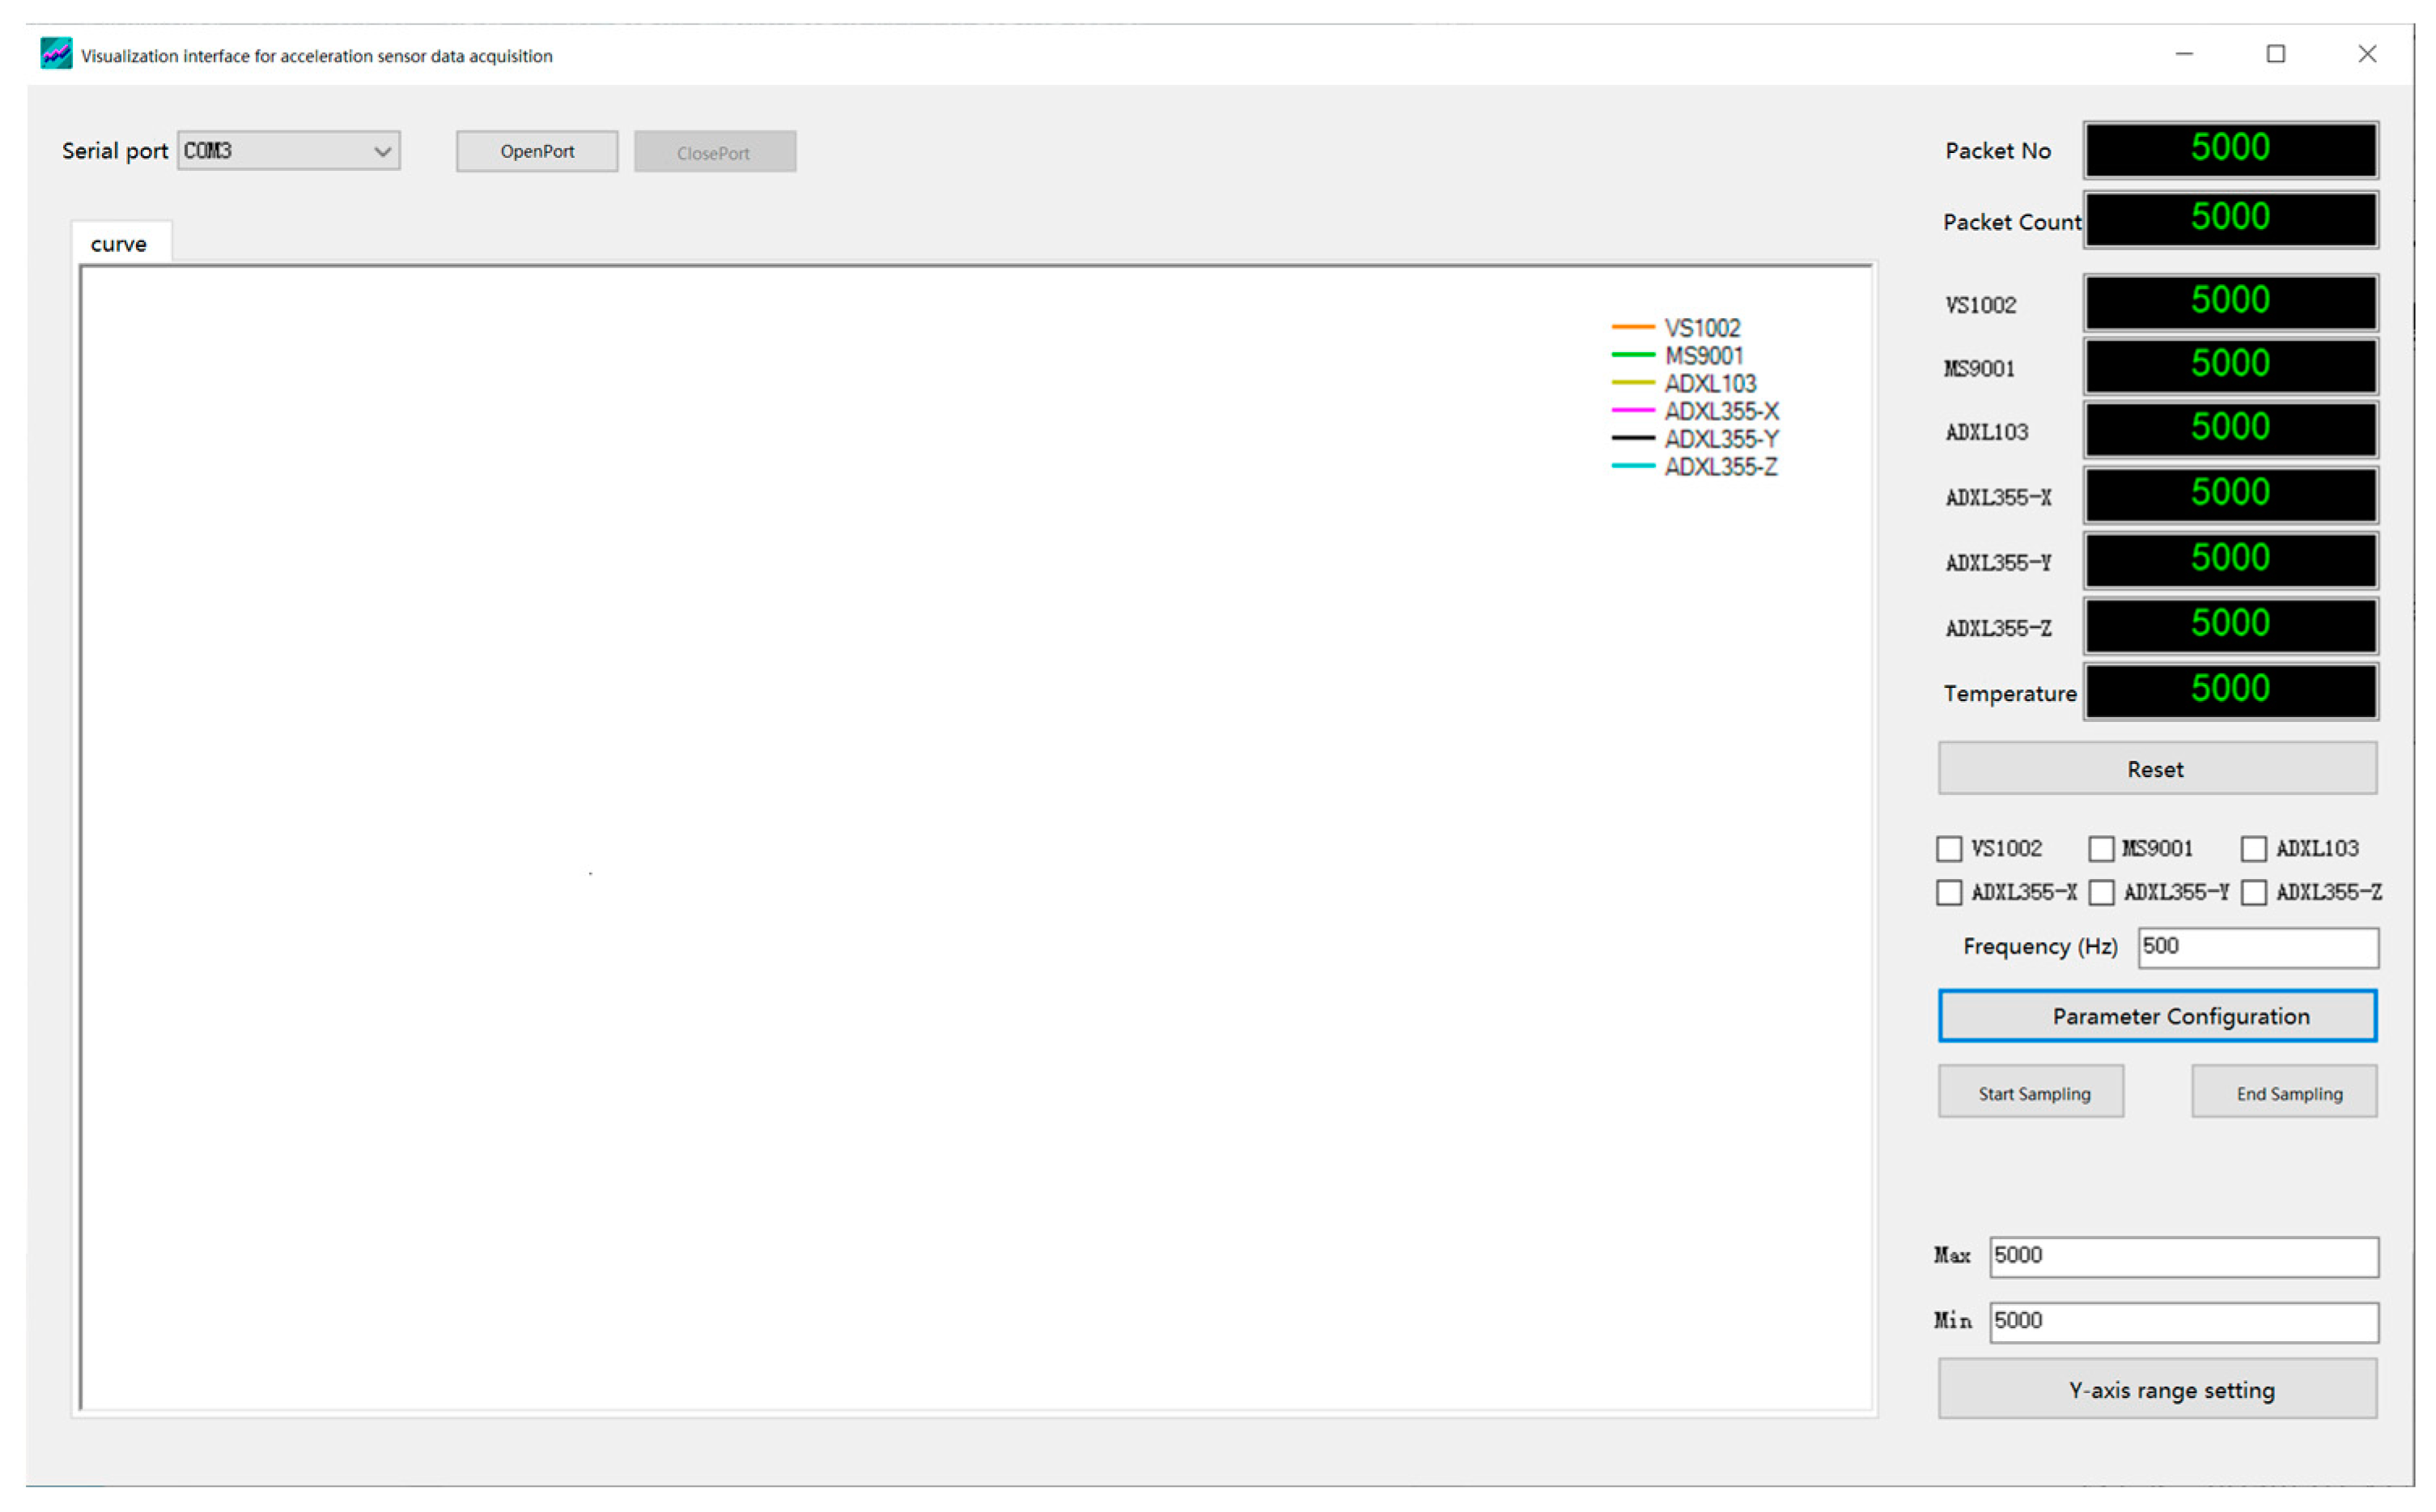This screenshot has width=2436, height=1512.
Task: Toggle the ADXL355-X checkbox
Action: [1948, 892]
